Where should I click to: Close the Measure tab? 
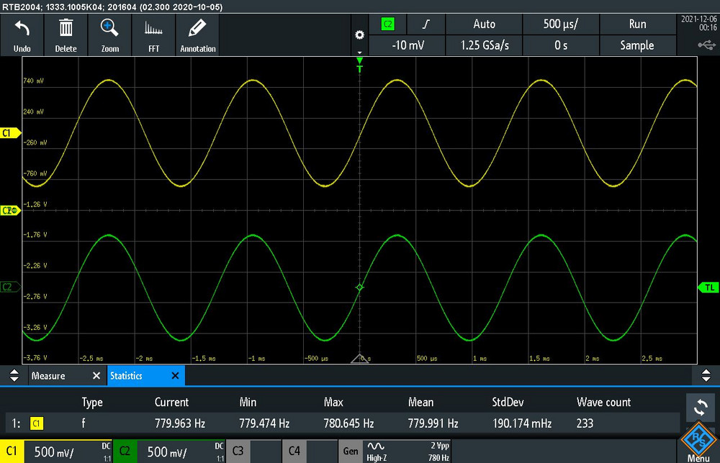96,376
